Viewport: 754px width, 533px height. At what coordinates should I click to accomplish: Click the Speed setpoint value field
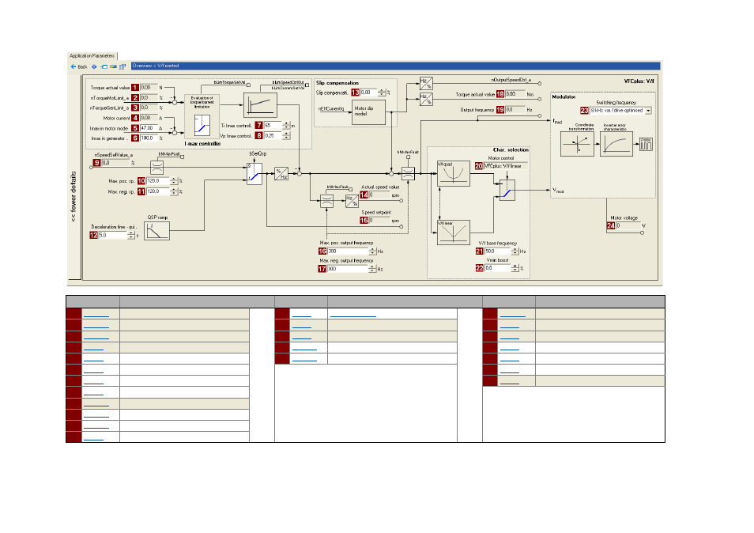(379, 221)
